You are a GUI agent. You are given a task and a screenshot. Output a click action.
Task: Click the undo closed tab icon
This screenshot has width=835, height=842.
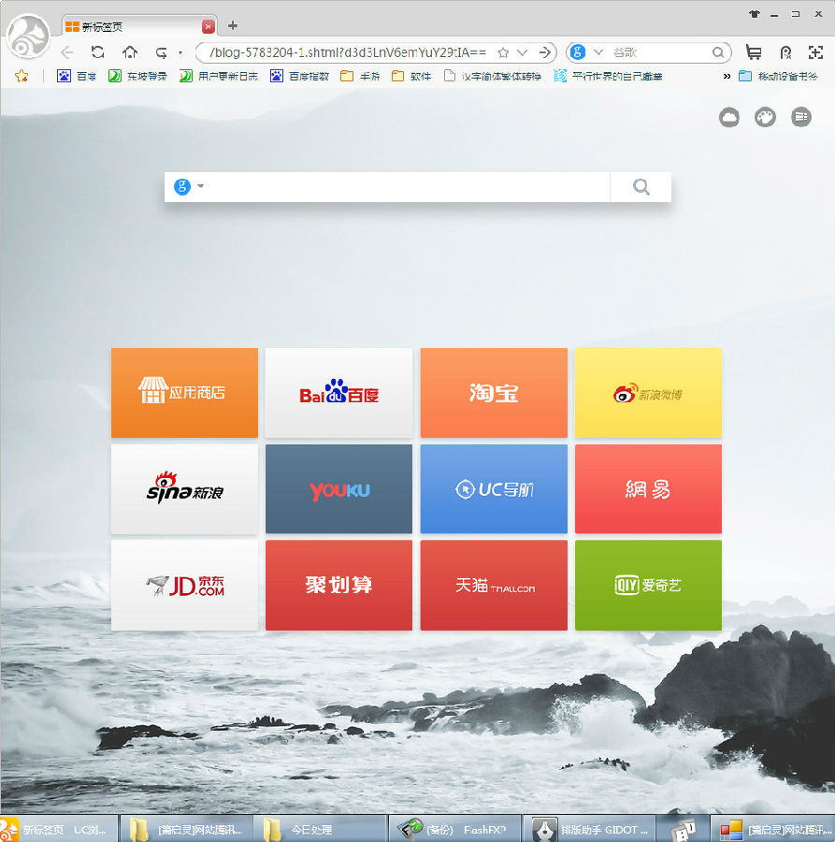(x=161, y=52)
